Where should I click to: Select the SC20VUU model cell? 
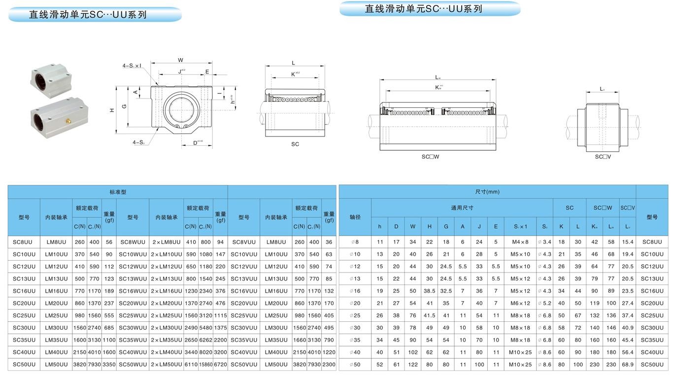(x=244, y=304)
